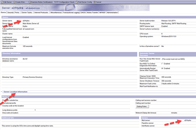Click the Long distance prefix value 1
Viewport: 196px width, 130px height.
[x=35, y=110]
